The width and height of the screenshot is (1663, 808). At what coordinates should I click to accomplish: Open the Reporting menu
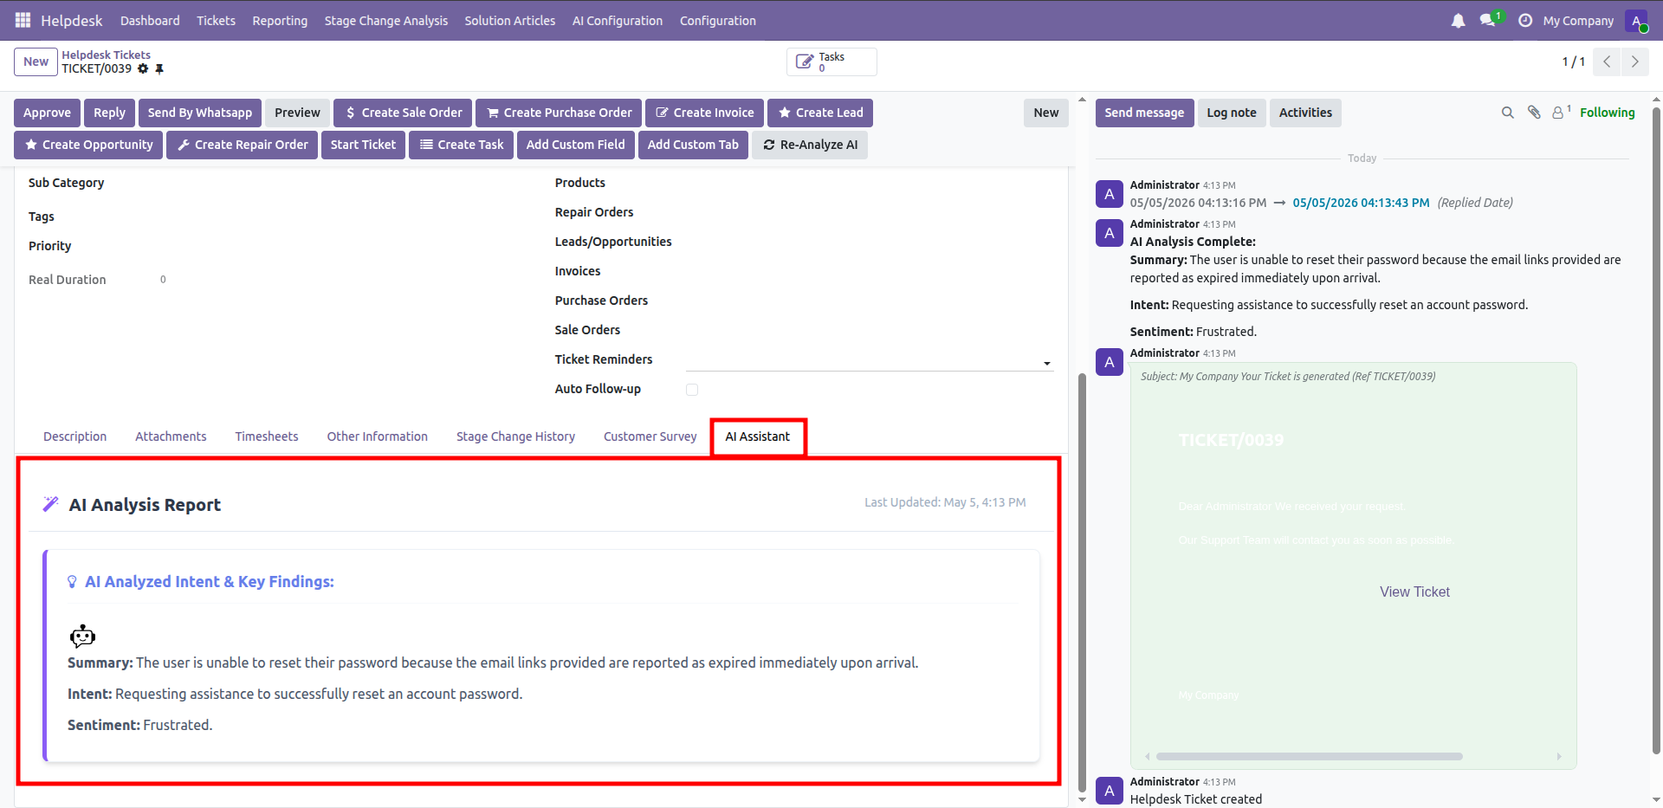click(x=280, y=21)
